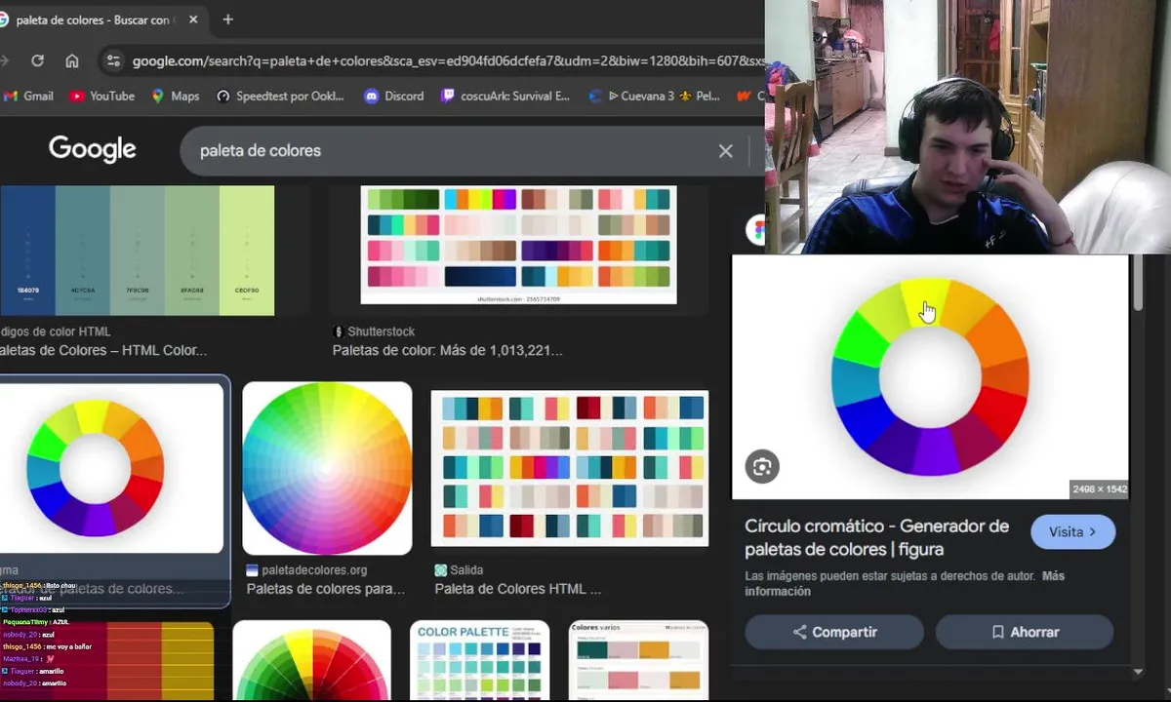Open "Paletas de colores para..." result link
Image resolution: width=1171 pixels, height=702 pixels.
pos(325,589)
